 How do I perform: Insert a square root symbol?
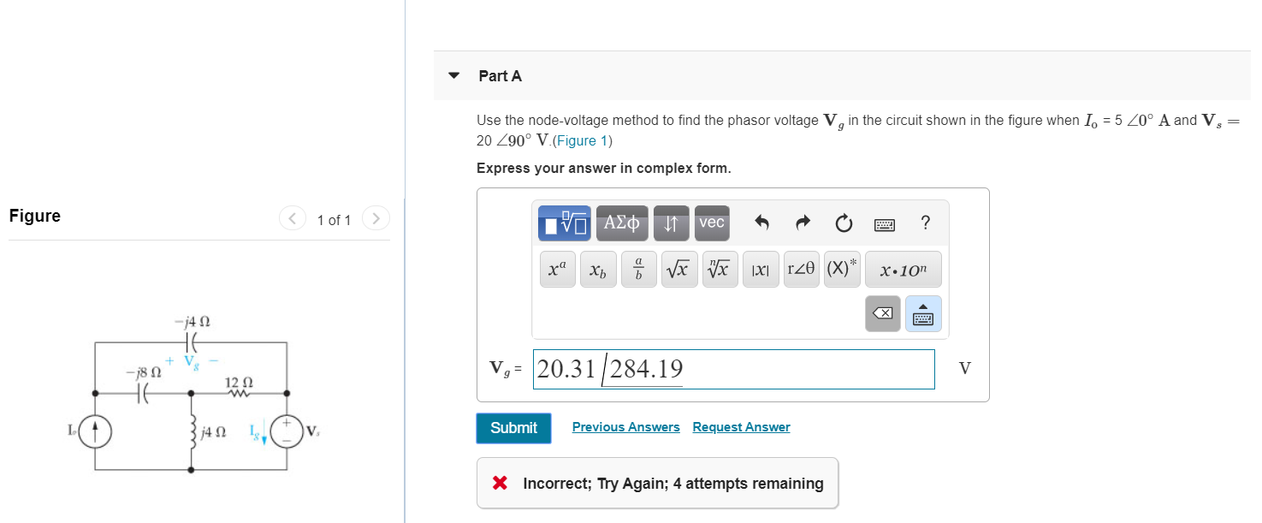point(679,269)
